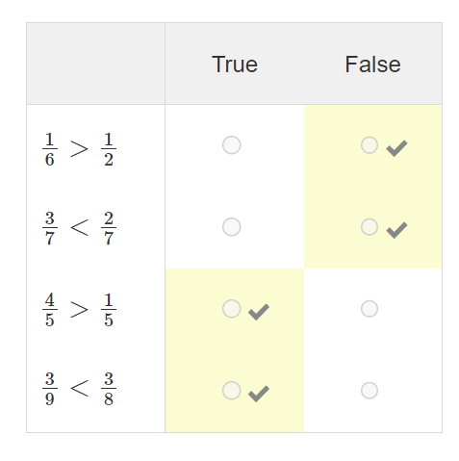Select True for 3/7 < 2/7

click(x=231, y=227)
